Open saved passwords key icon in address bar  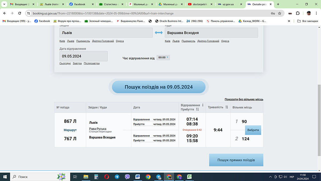point(273,13)
